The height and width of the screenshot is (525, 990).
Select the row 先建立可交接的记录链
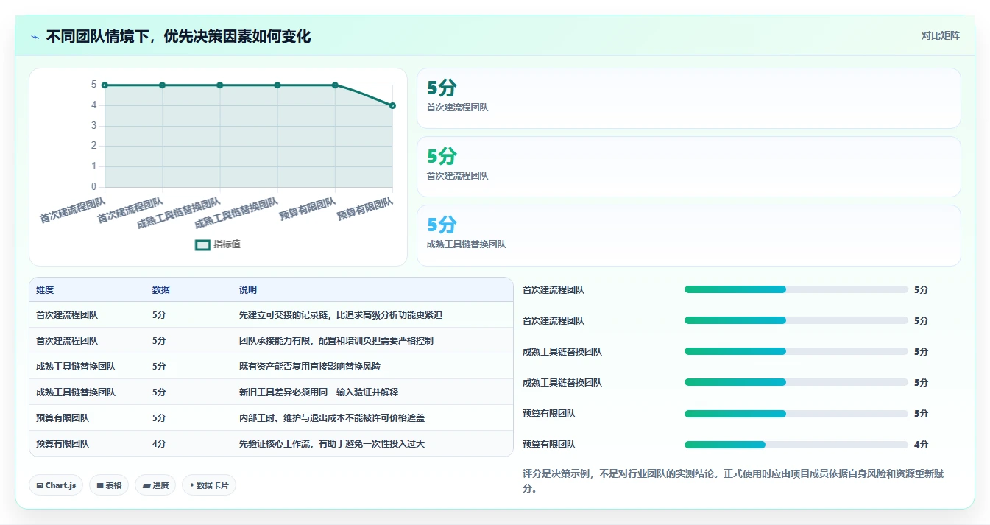271,314
